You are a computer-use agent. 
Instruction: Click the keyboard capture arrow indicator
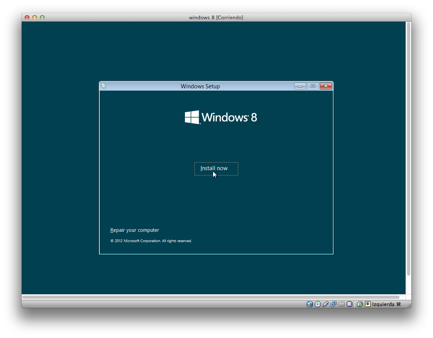[x=368, y=304]
